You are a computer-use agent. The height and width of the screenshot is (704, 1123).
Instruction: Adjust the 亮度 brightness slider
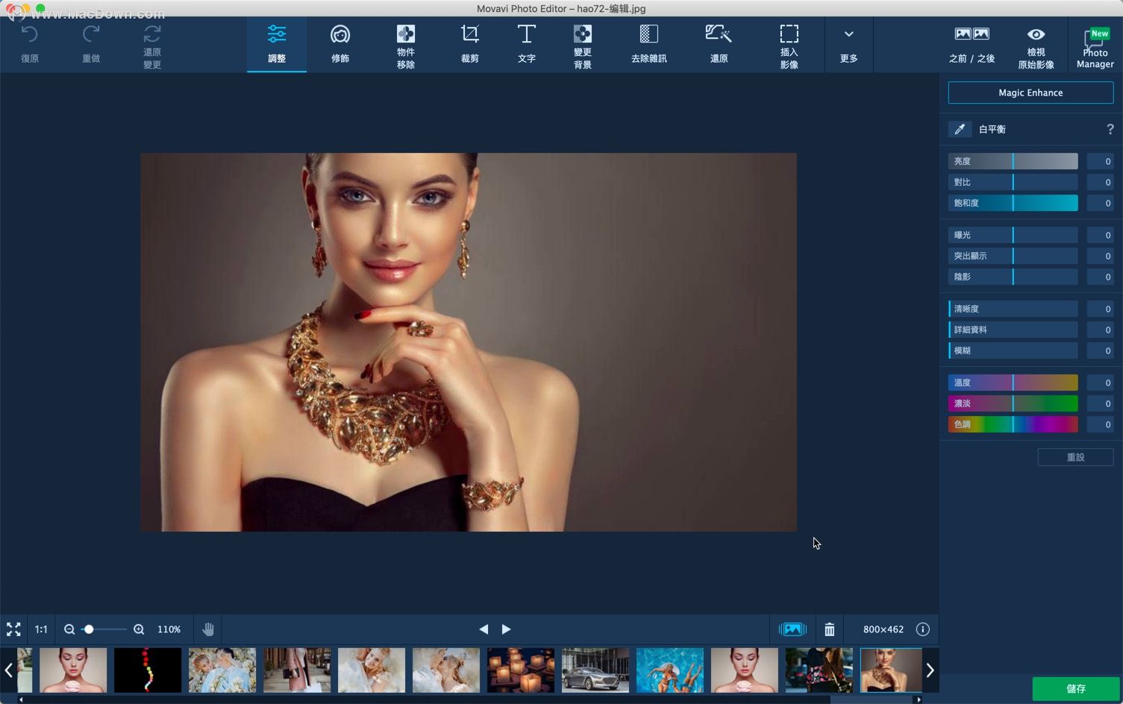(1013, 161)
